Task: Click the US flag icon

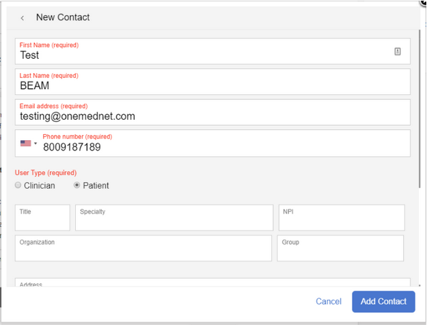Action: [26, 144]
